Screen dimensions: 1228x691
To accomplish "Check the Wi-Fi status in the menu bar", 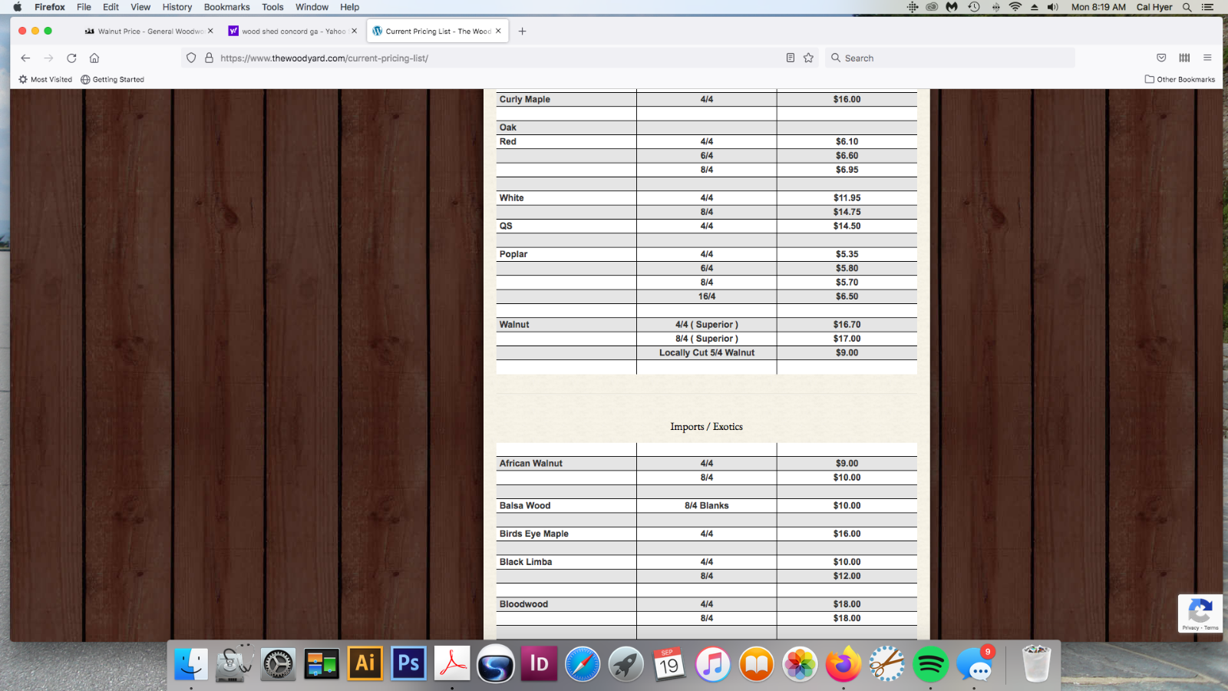I will [1015, 7].
